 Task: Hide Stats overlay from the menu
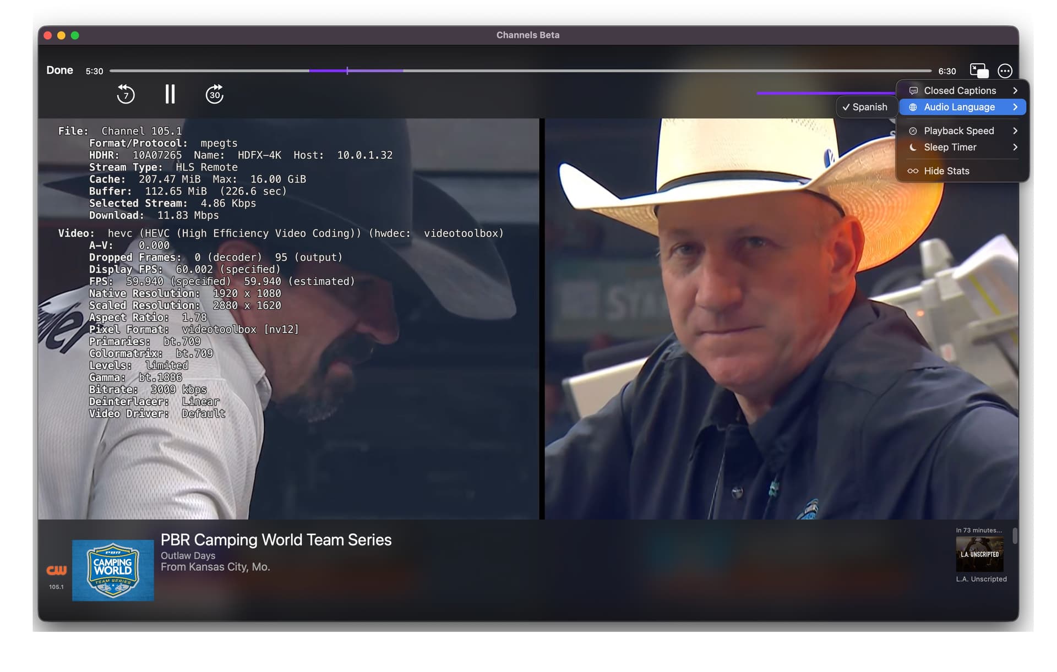[x=946, y=171]
